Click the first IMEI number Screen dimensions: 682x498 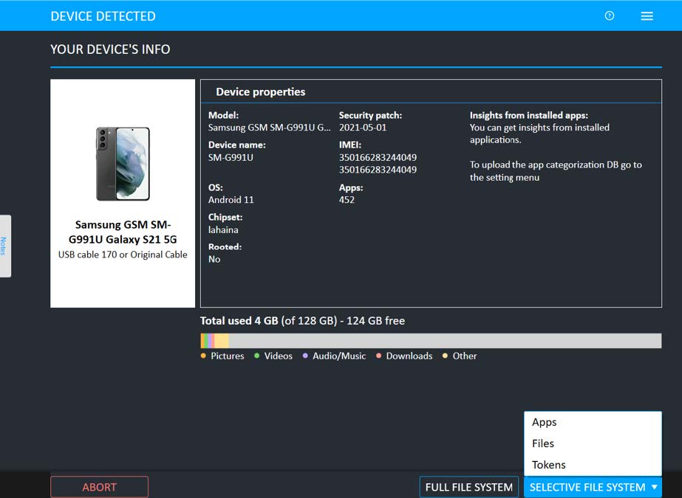tap(378, 157)
